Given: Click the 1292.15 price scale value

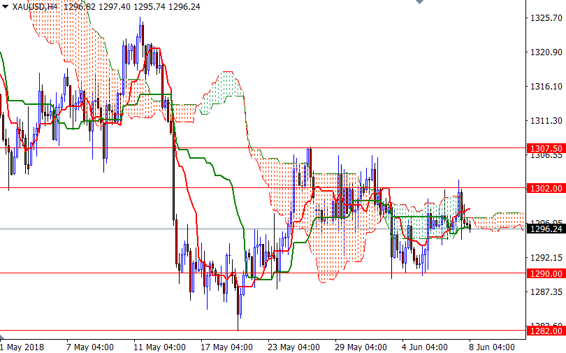Looking at the screenshot, I should coord(546,257).
